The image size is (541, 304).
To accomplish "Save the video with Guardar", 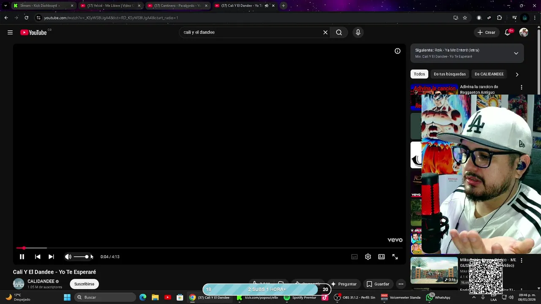I will [x=378, y=284].
